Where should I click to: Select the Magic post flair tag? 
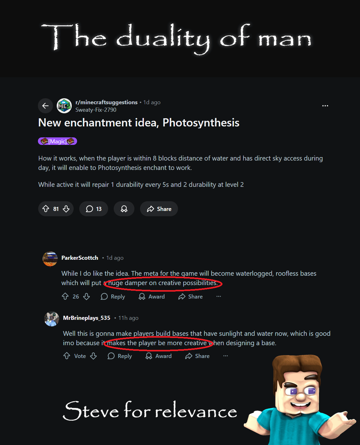point(58,141)
